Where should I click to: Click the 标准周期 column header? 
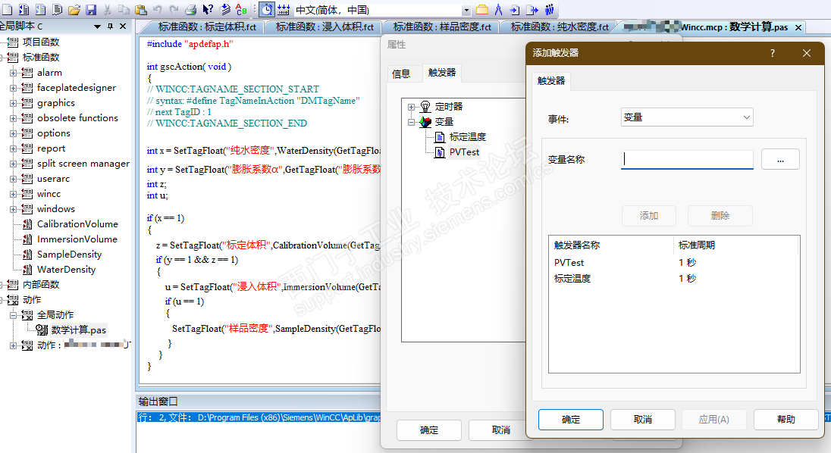pos(735,245)
